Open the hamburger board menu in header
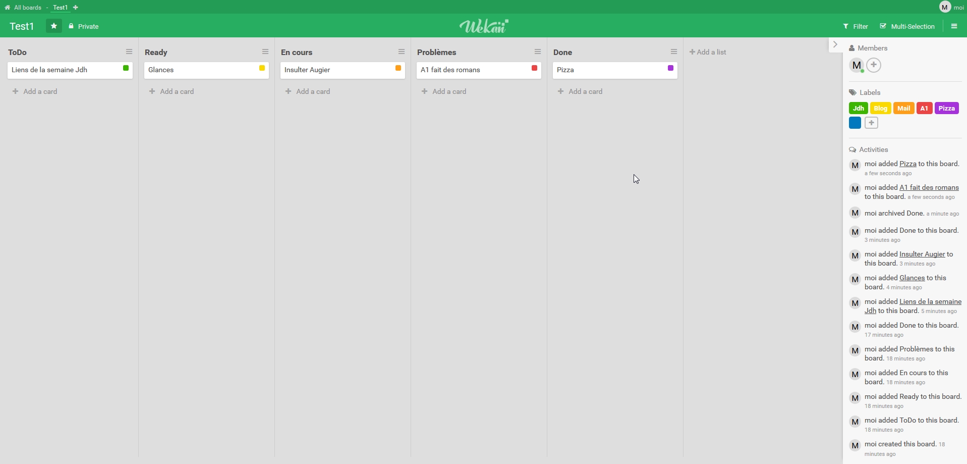The width and height of the screenshot is (967, 464). [x=954, y=26]
